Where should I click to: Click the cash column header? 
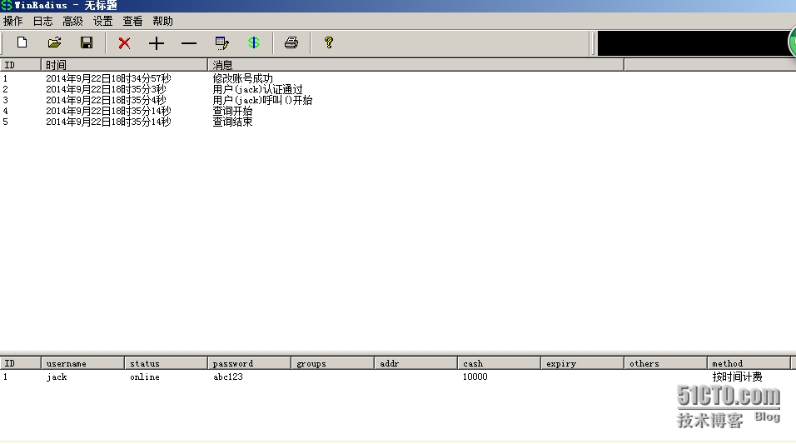(499, 363)
